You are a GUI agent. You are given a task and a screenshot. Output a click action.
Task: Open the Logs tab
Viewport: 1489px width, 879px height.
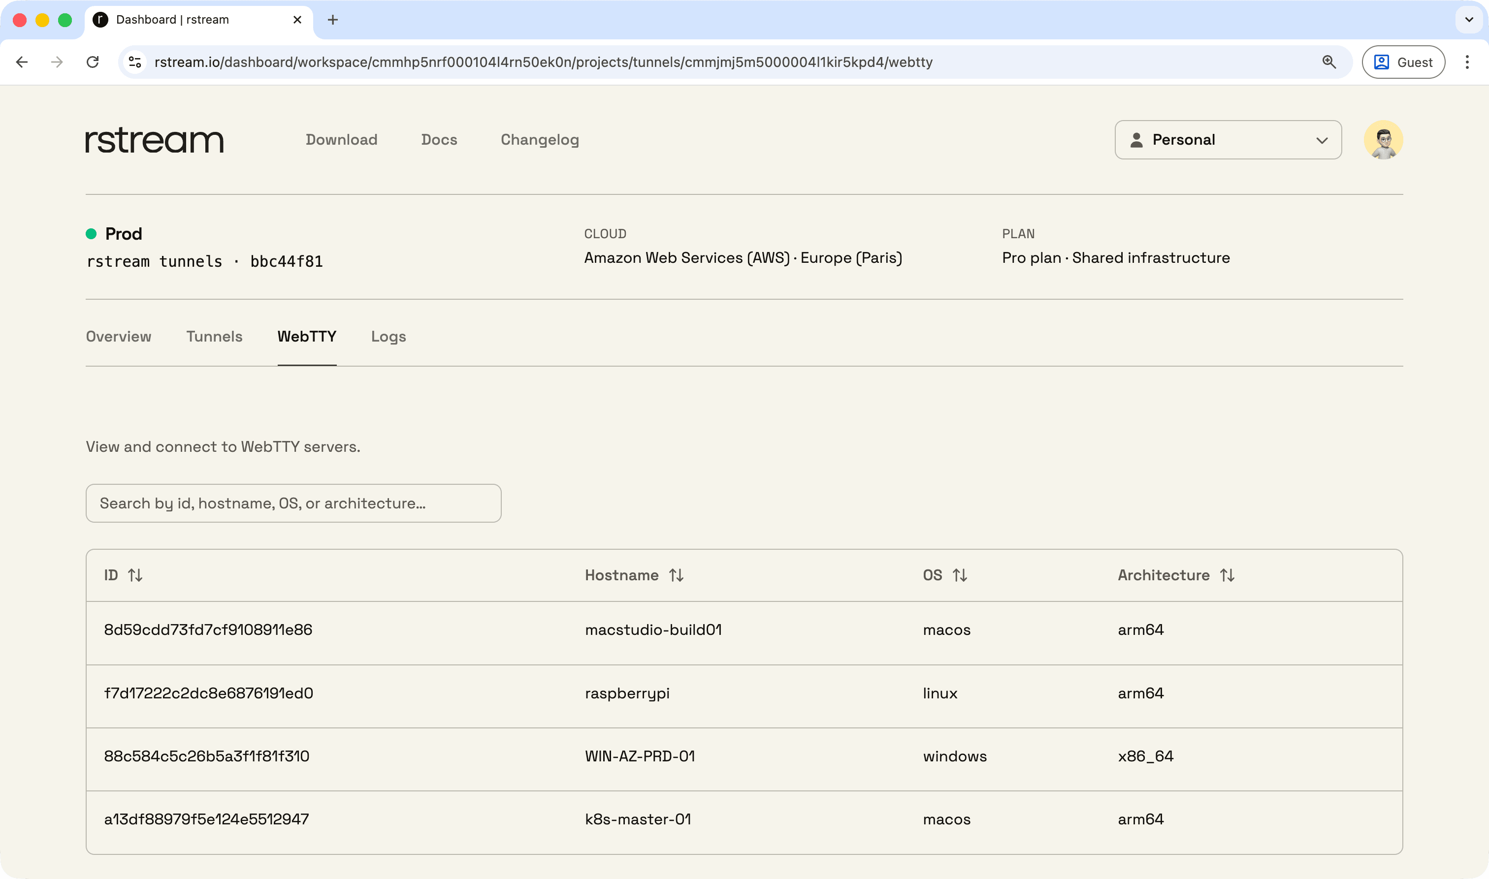(x=388, y=337)
